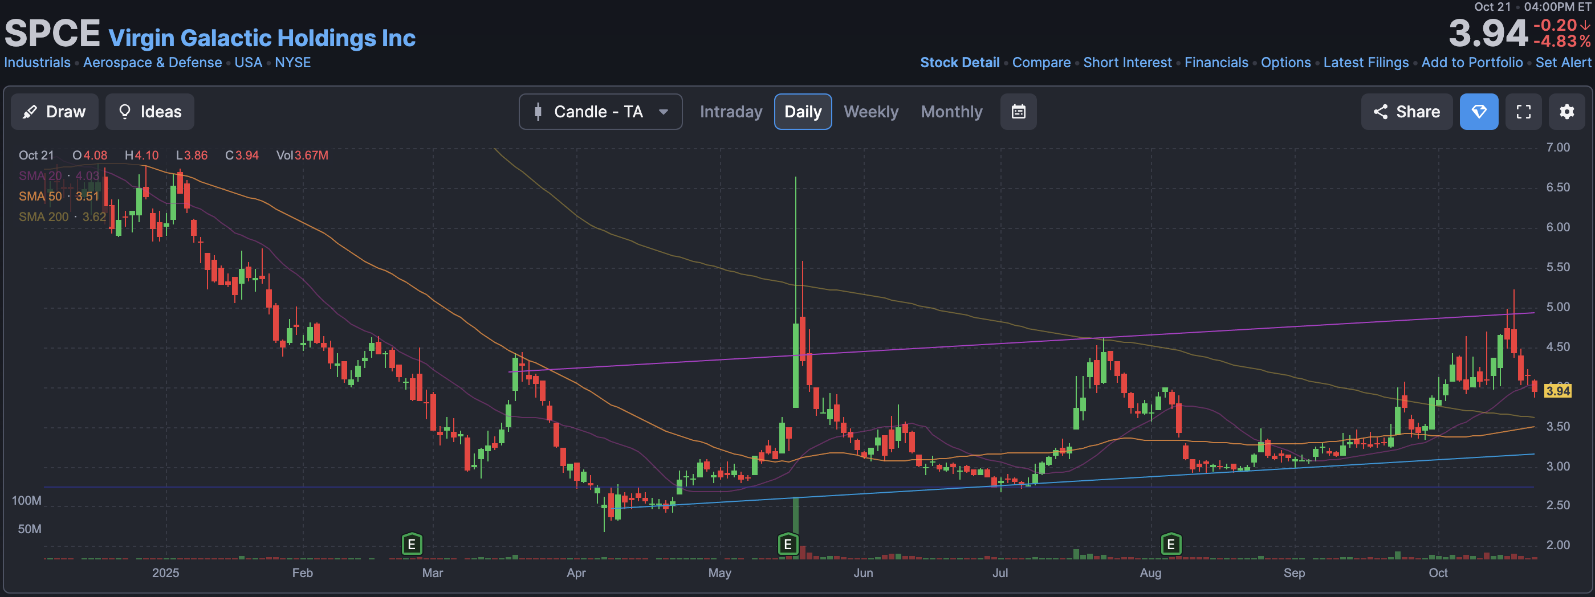1595x597 pixels.
Task: Click the O 4.08 open value
Action: [x=89, y=156]
